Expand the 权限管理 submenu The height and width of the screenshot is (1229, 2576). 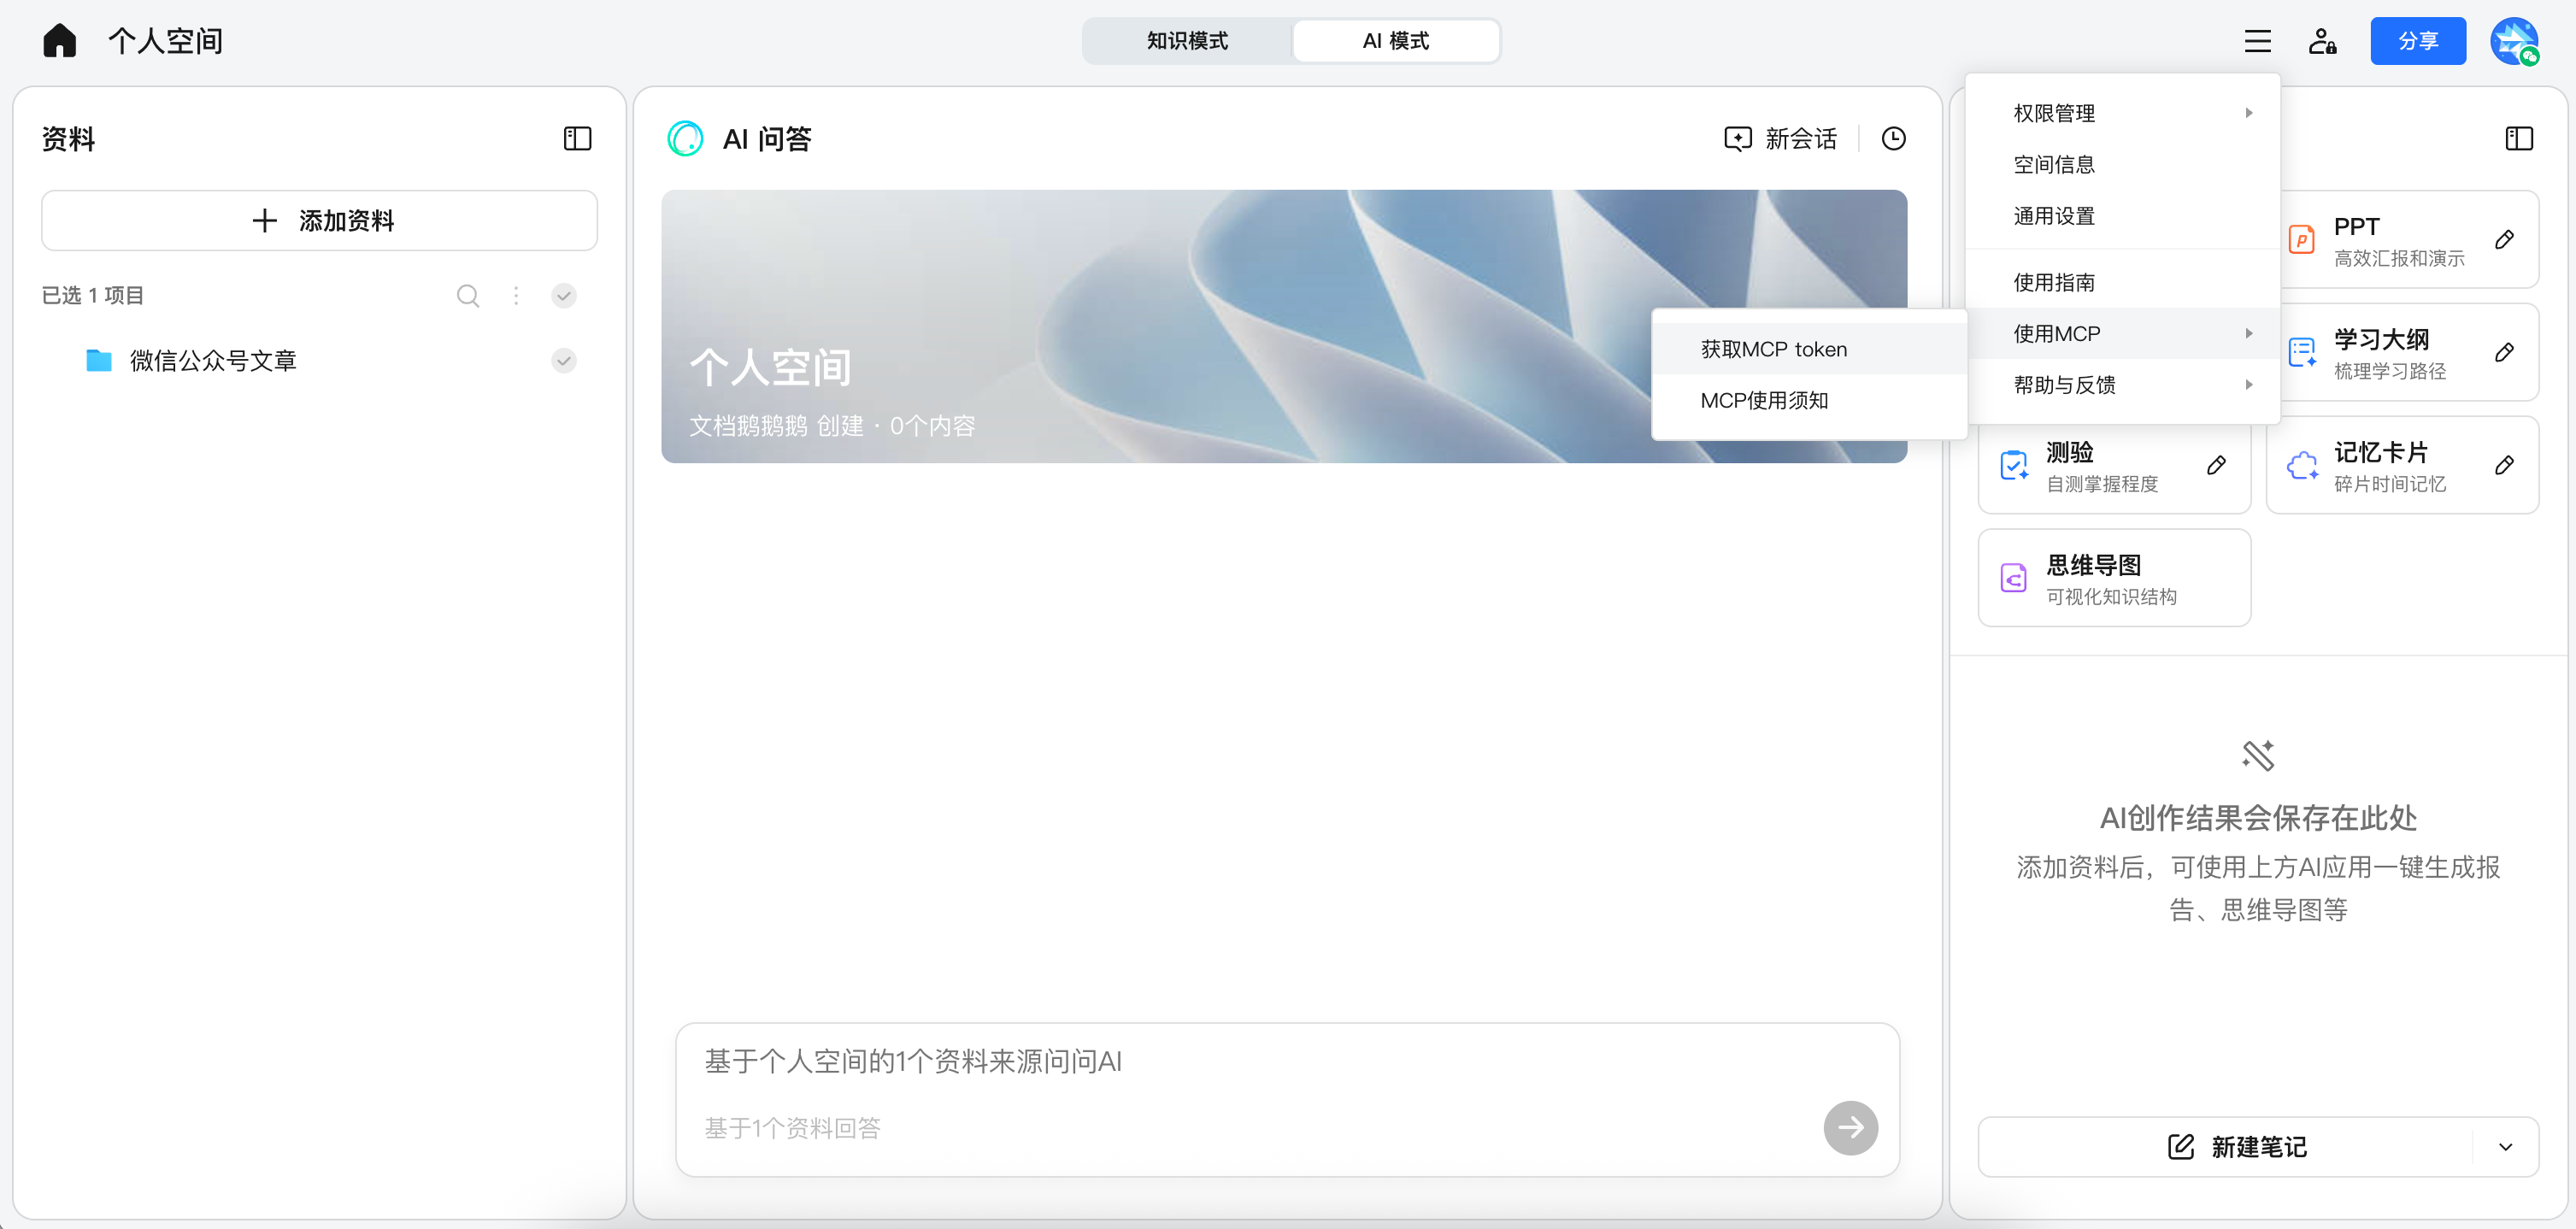pyautogui.click(x=2124, y=112)
